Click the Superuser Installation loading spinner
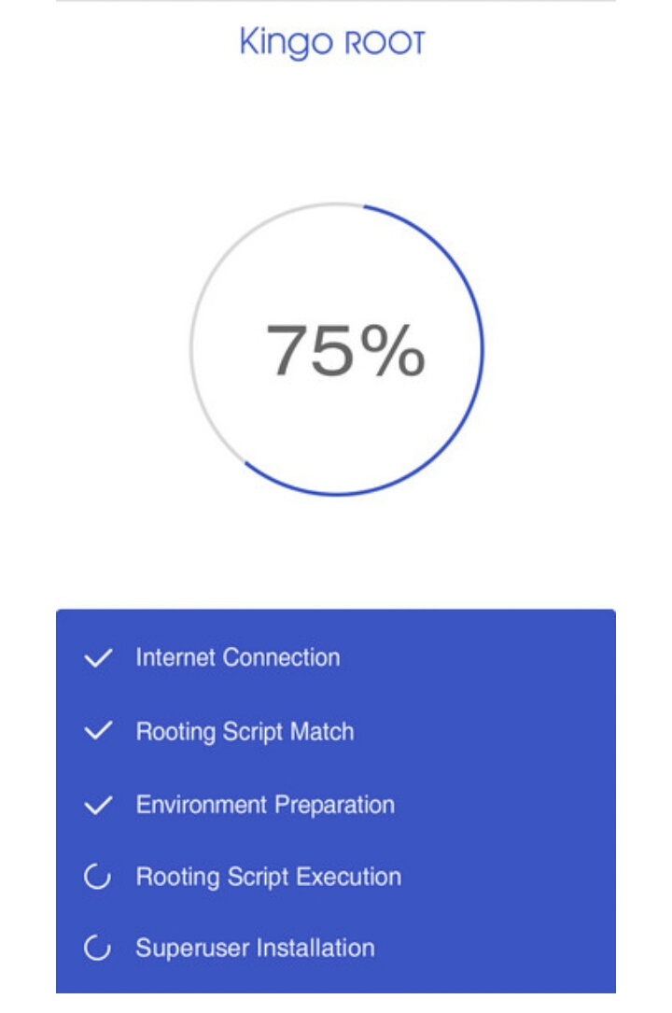 98,950
